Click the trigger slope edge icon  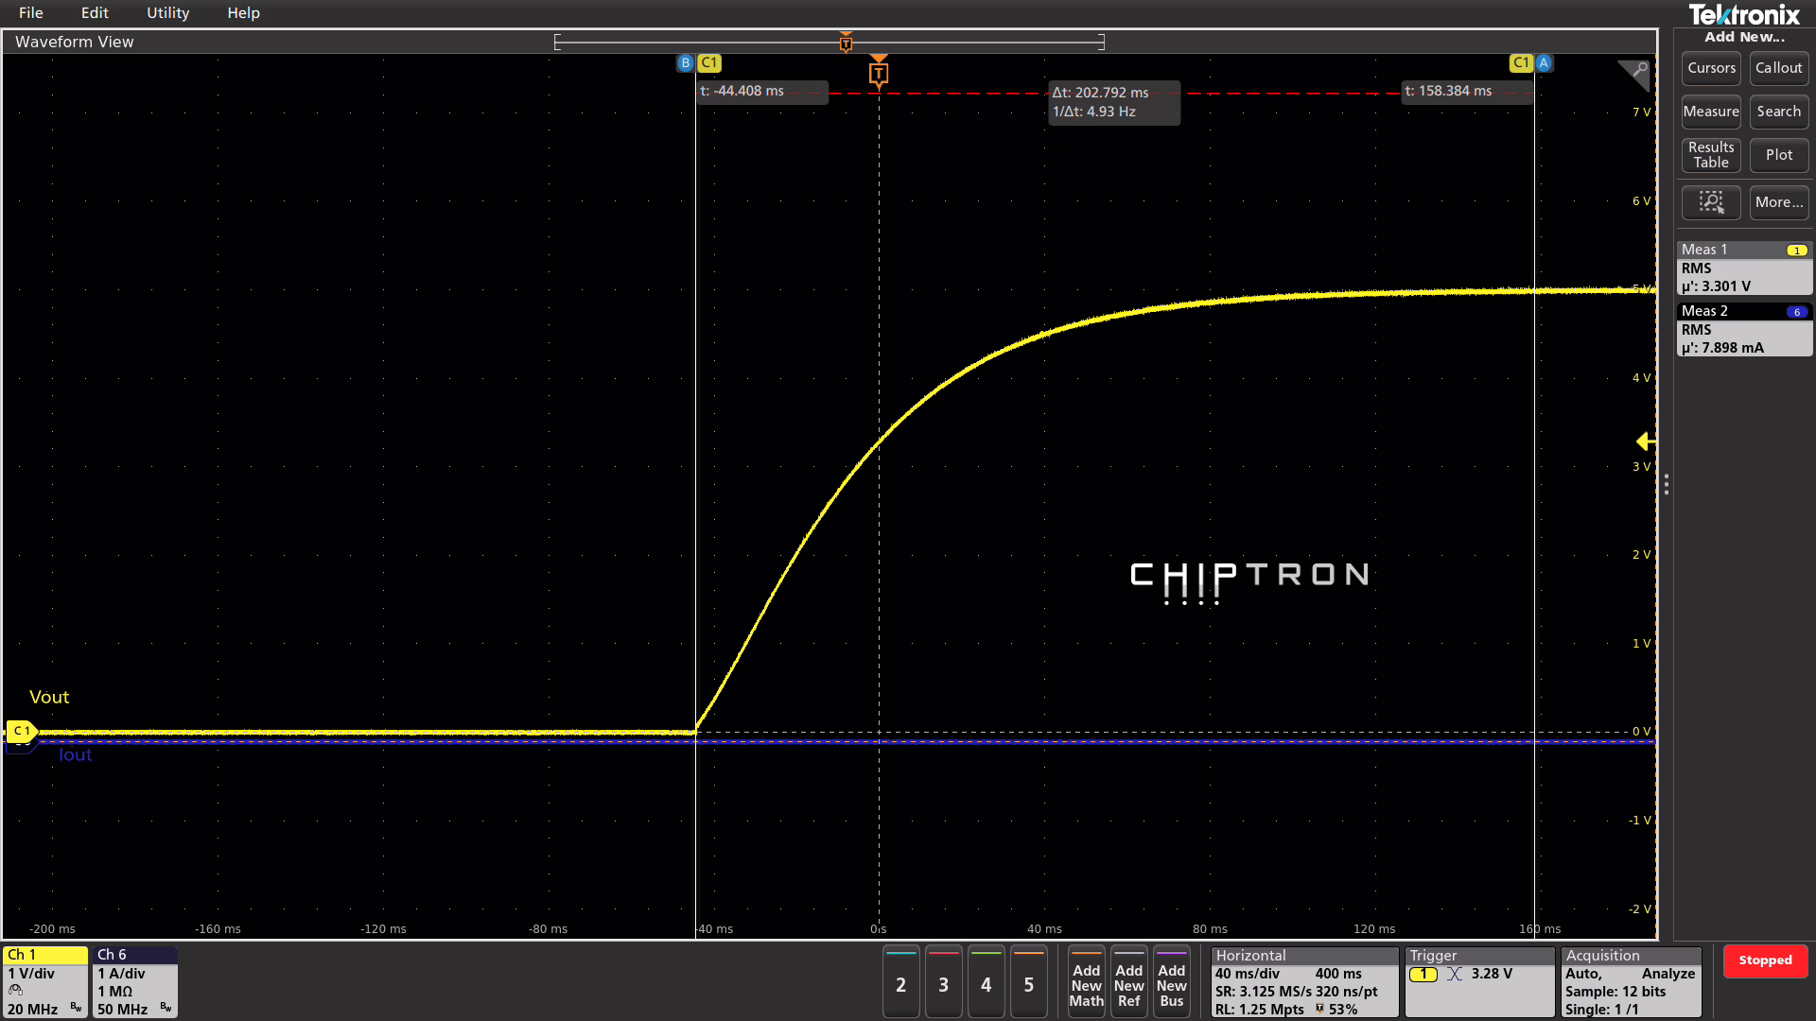point(1455,974)
